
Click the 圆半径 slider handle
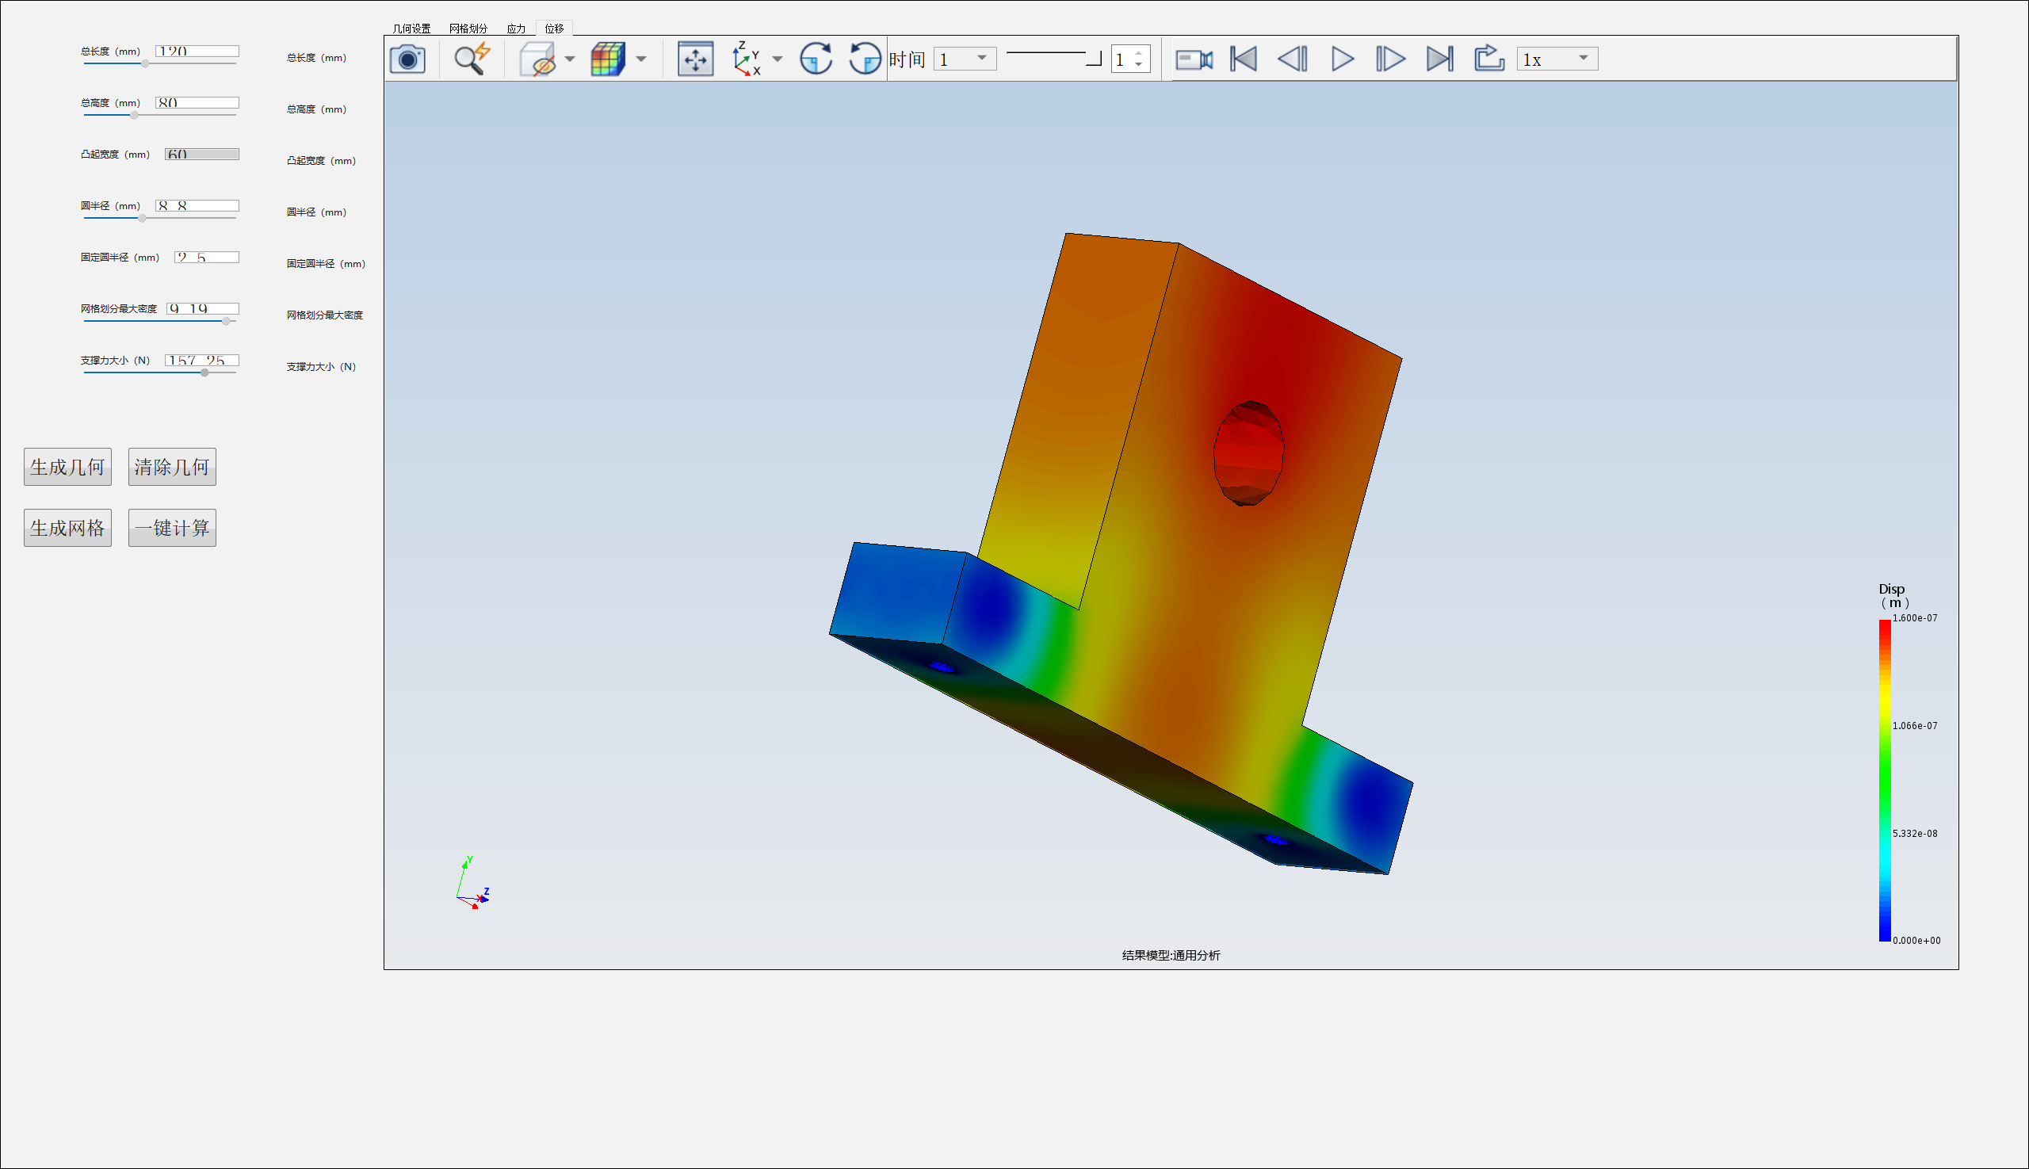tap(142, 218)
